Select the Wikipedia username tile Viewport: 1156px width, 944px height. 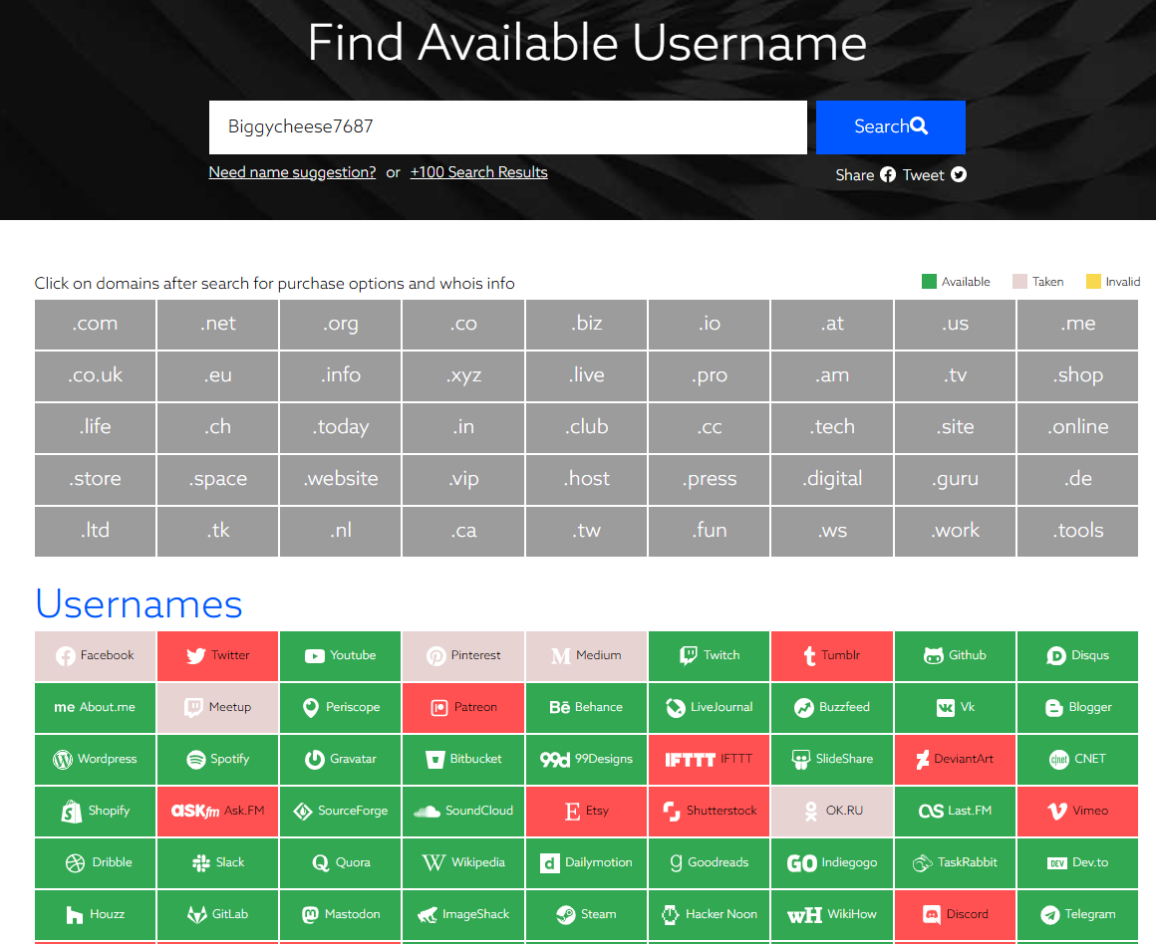463,863
